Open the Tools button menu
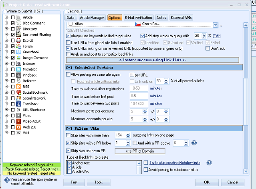The width and height of the screenshot is (256, 189). tap(99, 182)
